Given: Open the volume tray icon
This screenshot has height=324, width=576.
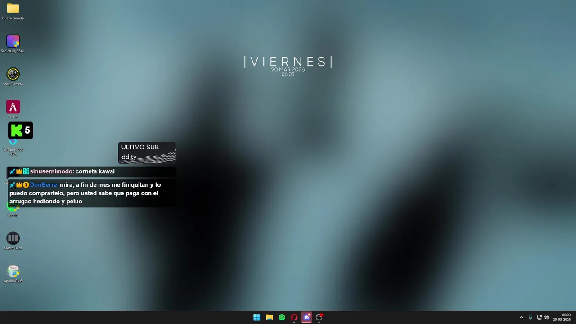Looking at the screenshot, I should click(x=546, y=317).
